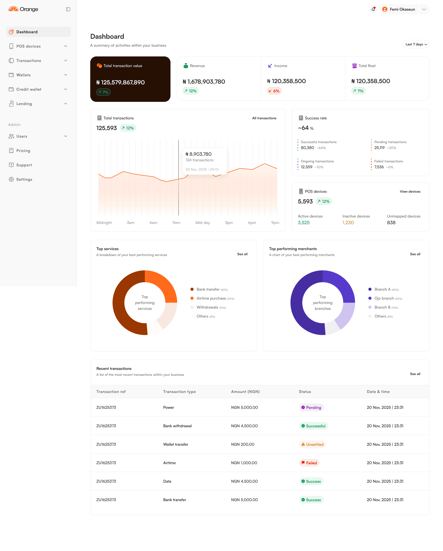Go to the Support page
This screenshot has height=551, width=443.
(x=38, y=165)
